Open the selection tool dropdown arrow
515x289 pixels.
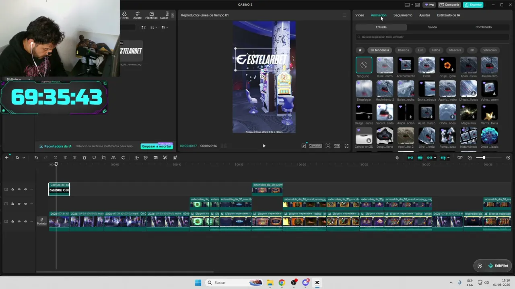[x=23, y=158]
